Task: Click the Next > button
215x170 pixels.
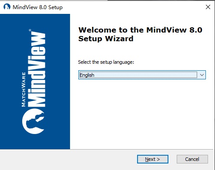Action: (153, 159)
